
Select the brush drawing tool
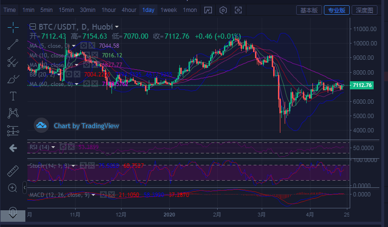click(13, 79)
